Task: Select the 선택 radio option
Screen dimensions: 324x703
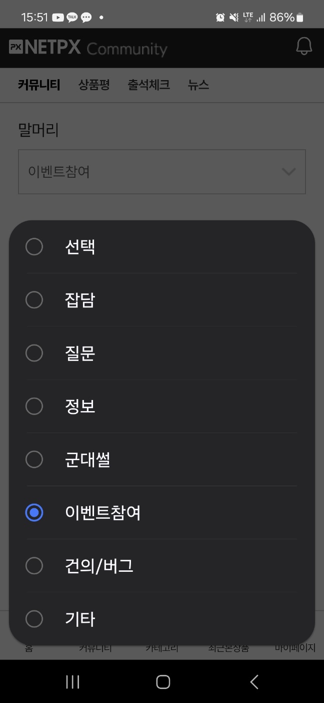Action: pos(34,247)
